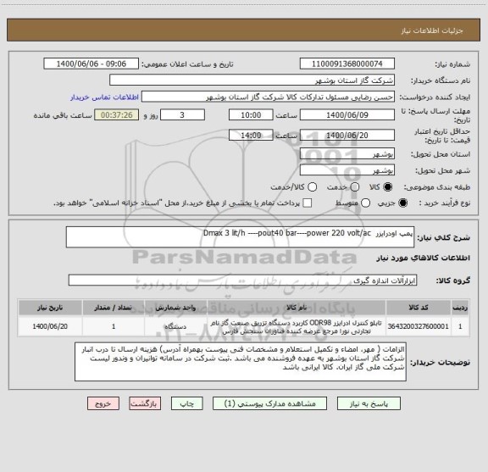Select the خدمت radio button
This screenshot has width=488, height=472.
click(355, 187)
